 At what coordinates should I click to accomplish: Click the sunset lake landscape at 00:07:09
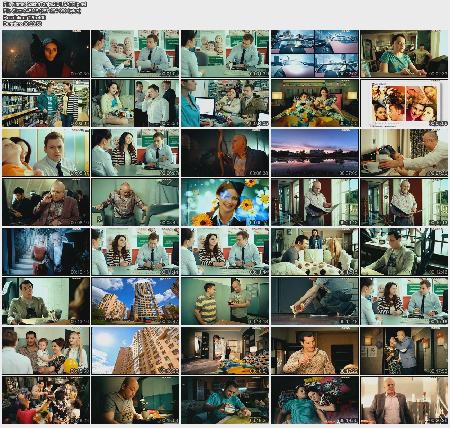(x=314, y=153)
